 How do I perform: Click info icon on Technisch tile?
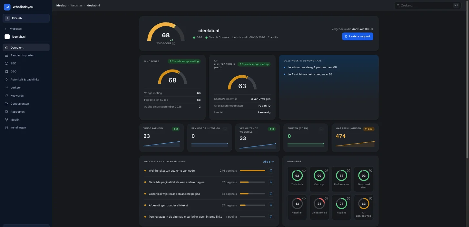tap(304, 170)
